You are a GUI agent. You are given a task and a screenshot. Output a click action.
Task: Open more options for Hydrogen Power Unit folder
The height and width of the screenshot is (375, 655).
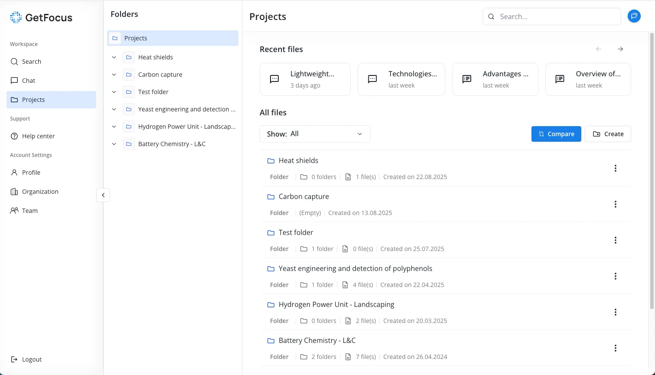616,312
